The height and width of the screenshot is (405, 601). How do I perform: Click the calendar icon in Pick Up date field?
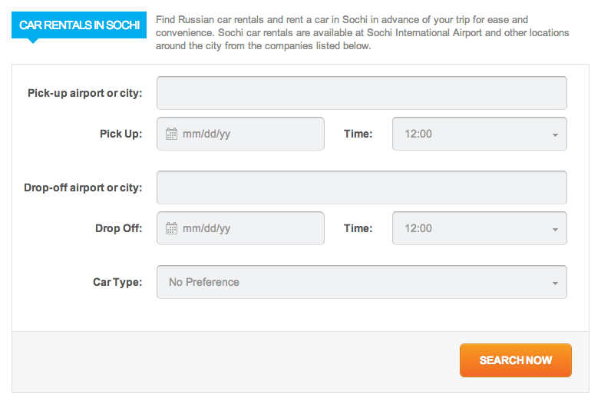point(172,134)
